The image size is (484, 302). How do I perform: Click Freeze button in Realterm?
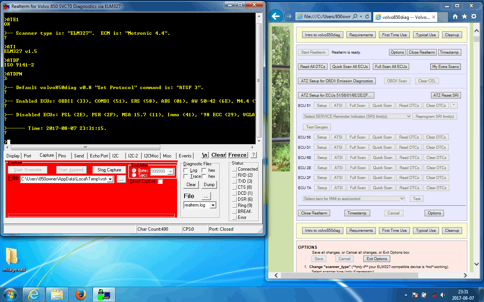pyautogui.click(x=237, y=155)
